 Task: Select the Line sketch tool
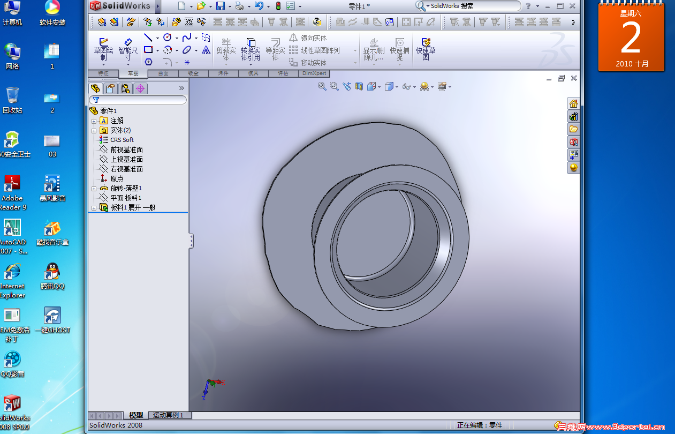(x=148, y=38)
